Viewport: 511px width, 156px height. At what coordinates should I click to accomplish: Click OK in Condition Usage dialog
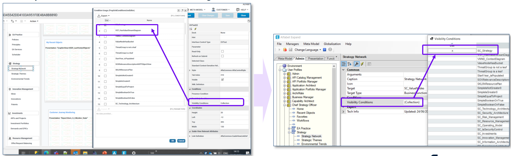coord(172,141)
